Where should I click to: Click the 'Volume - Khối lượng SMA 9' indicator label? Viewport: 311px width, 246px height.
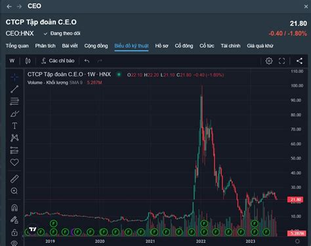click(55, 83)
